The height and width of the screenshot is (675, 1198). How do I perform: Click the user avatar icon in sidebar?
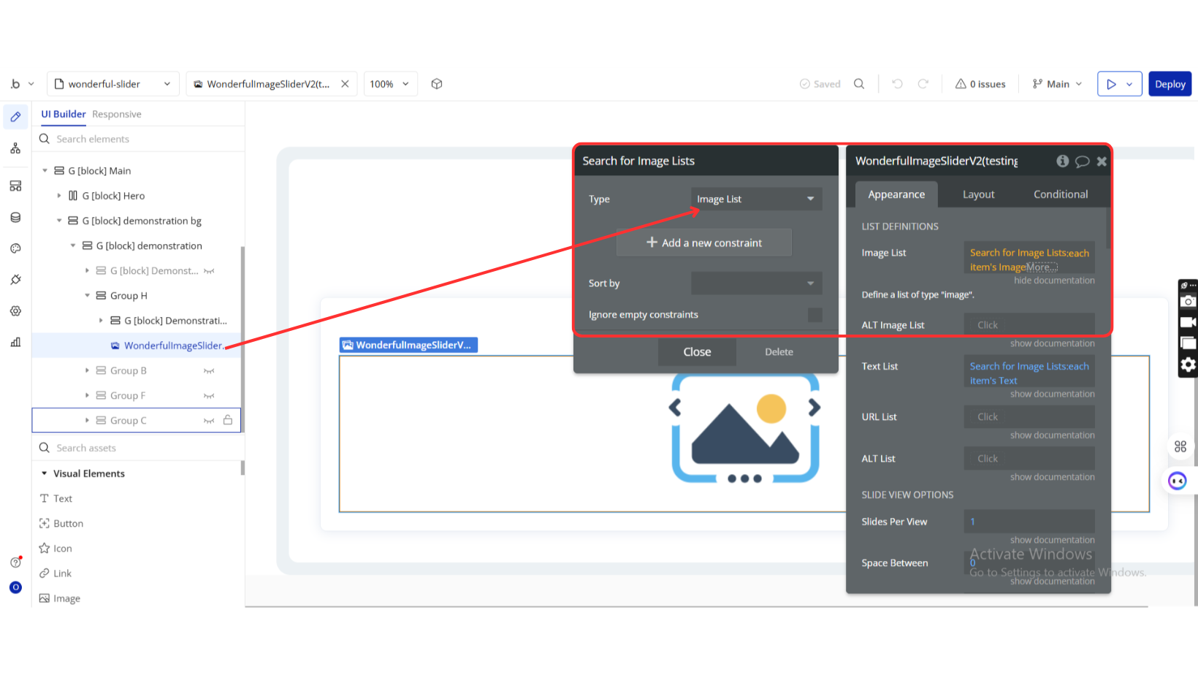[x=15, y=587]
